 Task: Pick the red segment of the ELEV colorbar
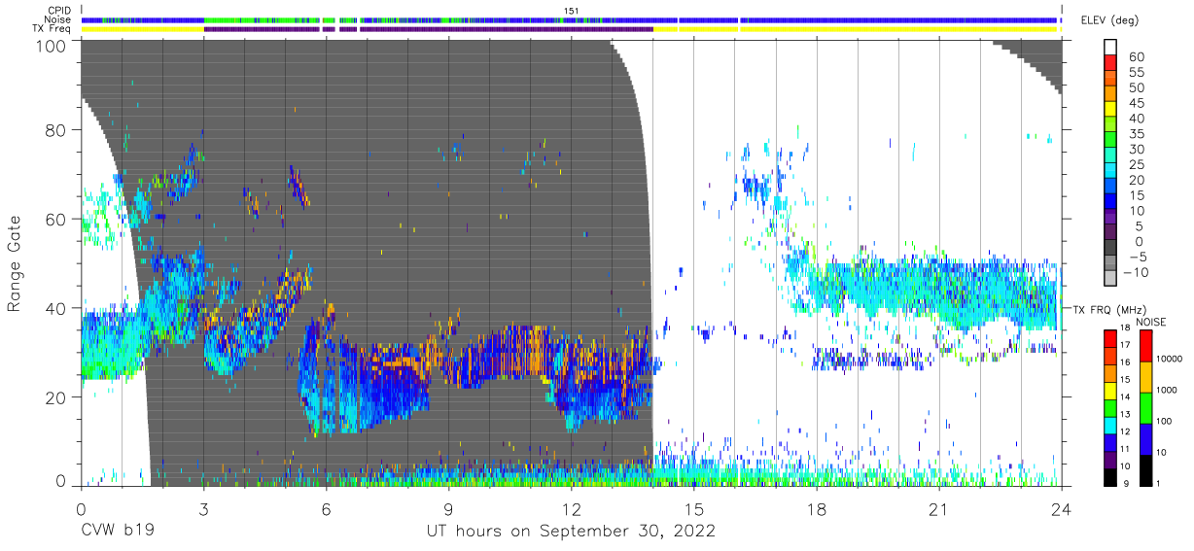click(1111, 63)
